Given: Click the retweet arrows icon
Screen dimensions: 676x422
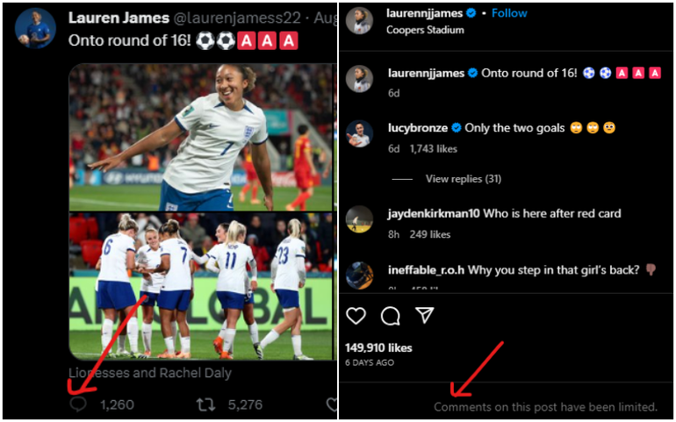Looking at the screenshot, I should (205, 404).
